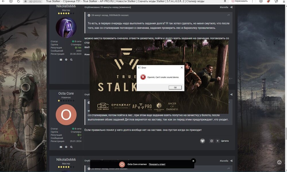Viewport: 287px width, 172px height.
Task: Click 'Жалоба' beside 'Опубликовано 23 минуты назад'
Action: [224, 7]
